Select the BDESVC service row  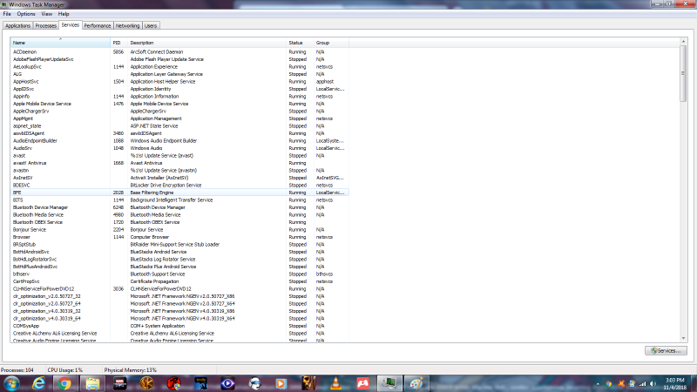pyautogui.click(x=179, y=186)
